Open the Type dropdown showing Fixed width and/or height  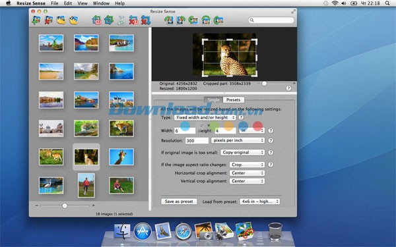pyautogui.click(x=205, y=117)
